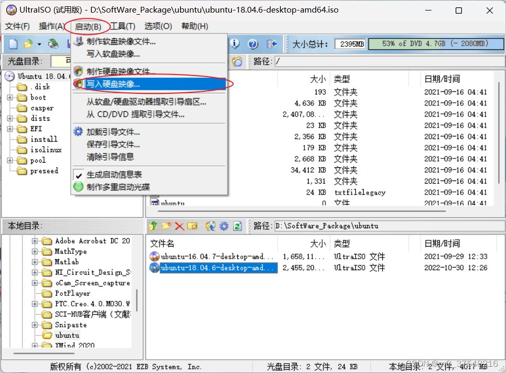Viewport: 506px width, 373px height.
Task: Click the blue info toolbar icon
Action: tap(235, 44)
